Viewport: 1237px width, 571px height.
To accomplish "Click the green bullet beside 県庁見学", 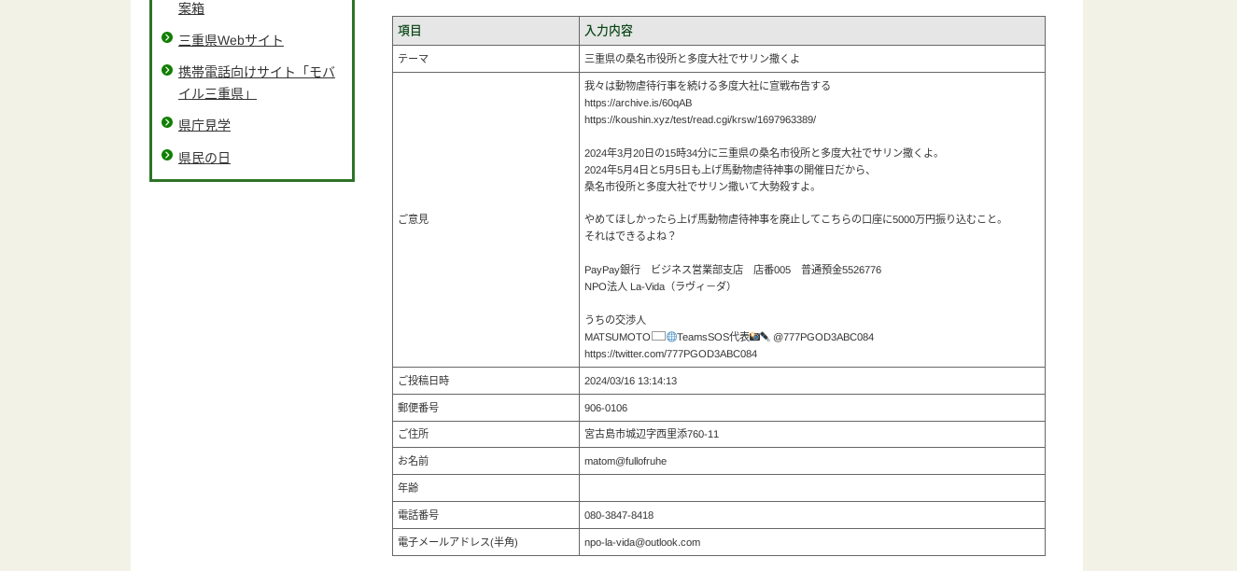I will click(167, 122).
